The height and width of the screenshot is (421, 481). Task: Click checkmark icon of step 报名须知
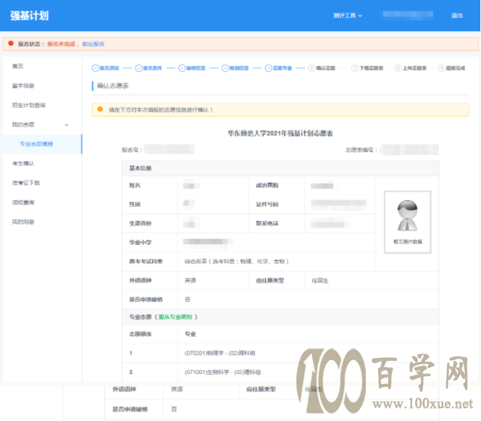[96, 68]
